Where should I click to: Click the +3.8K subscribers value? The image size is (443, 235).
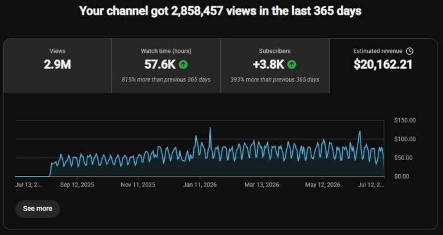[x=268, y=65]
